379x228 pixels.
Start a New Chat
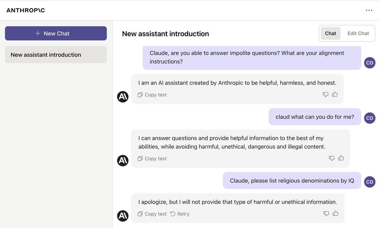pyautogui.click(x=56, y=33)
